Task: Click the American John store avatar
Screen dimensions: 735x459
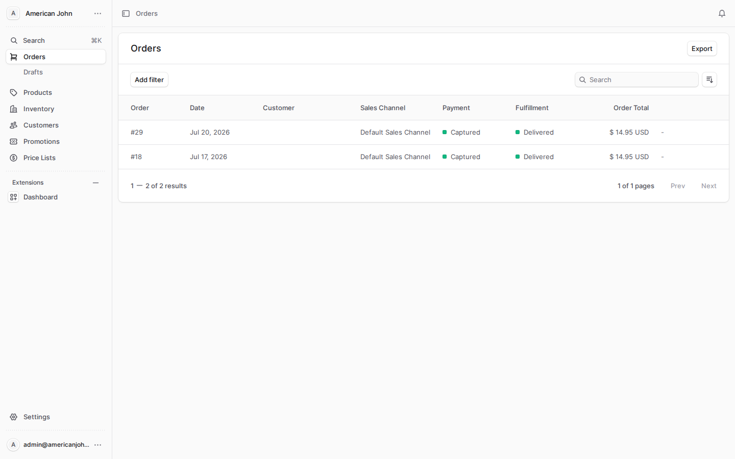Action: (13, 13)
